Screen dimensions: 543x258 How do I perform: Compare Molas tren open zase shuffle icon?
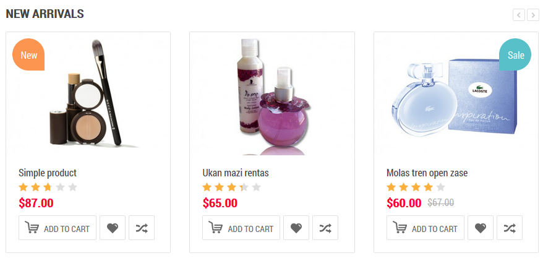pyautogui.click(x=509, y=228)
